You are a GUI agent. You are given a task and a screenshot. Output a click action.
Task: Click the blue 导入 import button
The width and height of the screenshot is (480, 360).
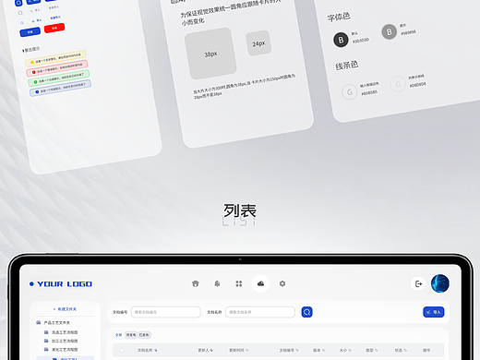pos(434,312)
